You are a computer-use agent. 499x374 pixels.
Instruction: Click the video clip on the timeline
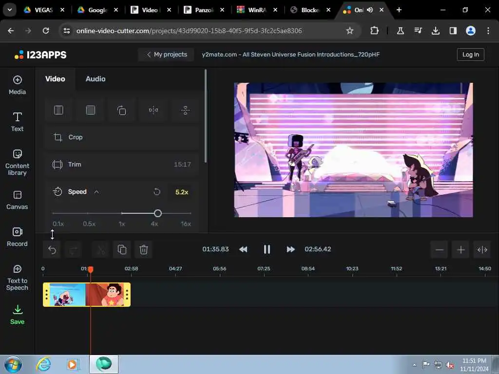[x=87, y=295]
